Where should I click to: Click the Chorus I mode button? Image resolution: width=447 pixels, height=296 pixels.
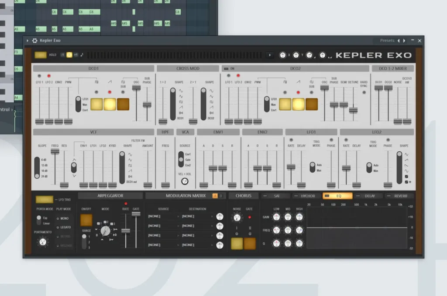237,243
